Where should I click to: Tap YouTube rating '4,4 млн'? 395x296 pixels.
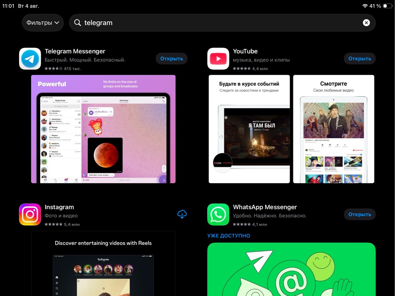(250, 69)
